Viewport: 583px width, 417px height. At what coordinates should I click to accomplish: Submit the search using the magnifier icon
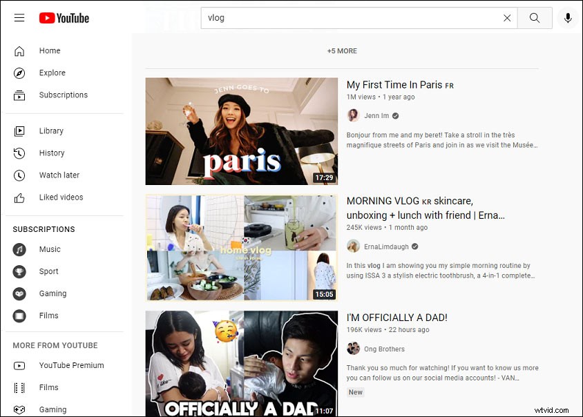pyautogui.click(x=535, y=18)
